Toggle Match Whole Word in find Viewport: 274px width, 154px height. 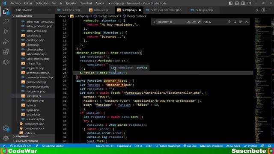194,22
